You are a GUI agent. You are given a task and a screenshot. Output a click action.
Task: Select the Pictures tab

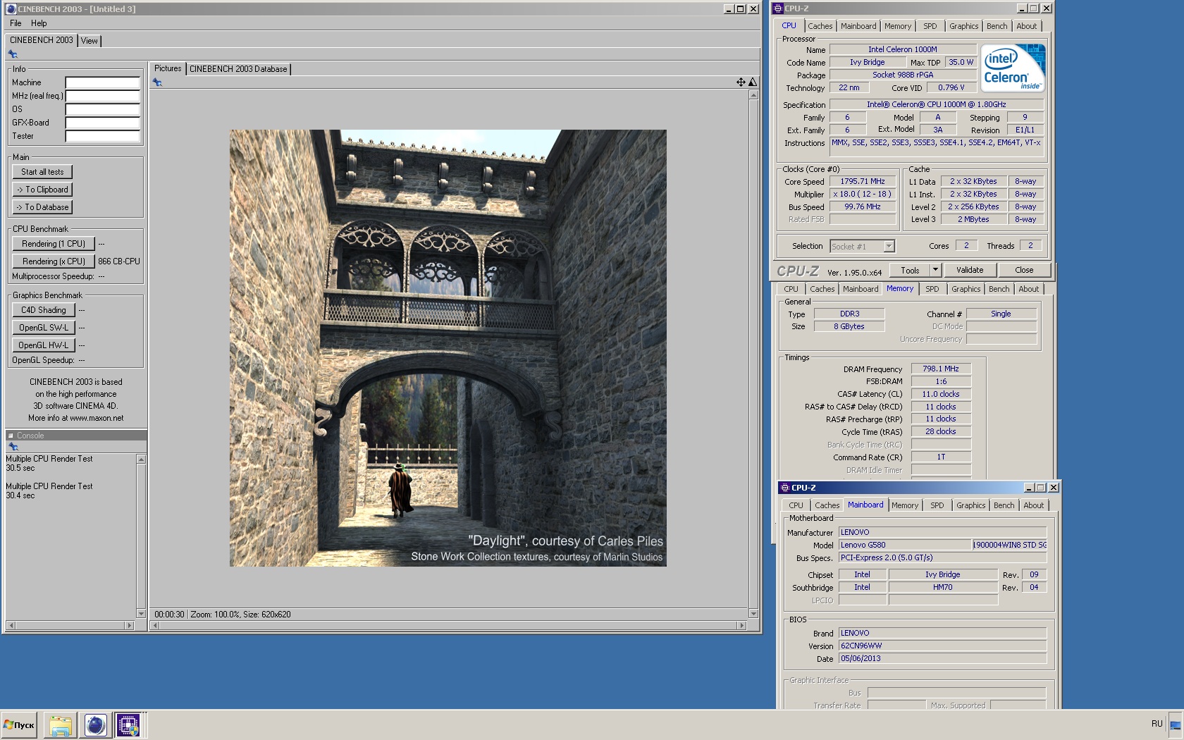pos(168,68)
